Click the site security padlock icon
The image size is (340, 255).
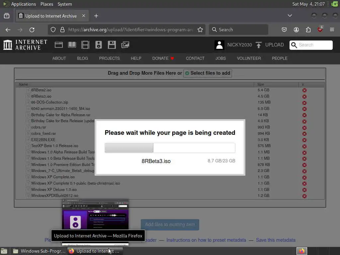62,30
